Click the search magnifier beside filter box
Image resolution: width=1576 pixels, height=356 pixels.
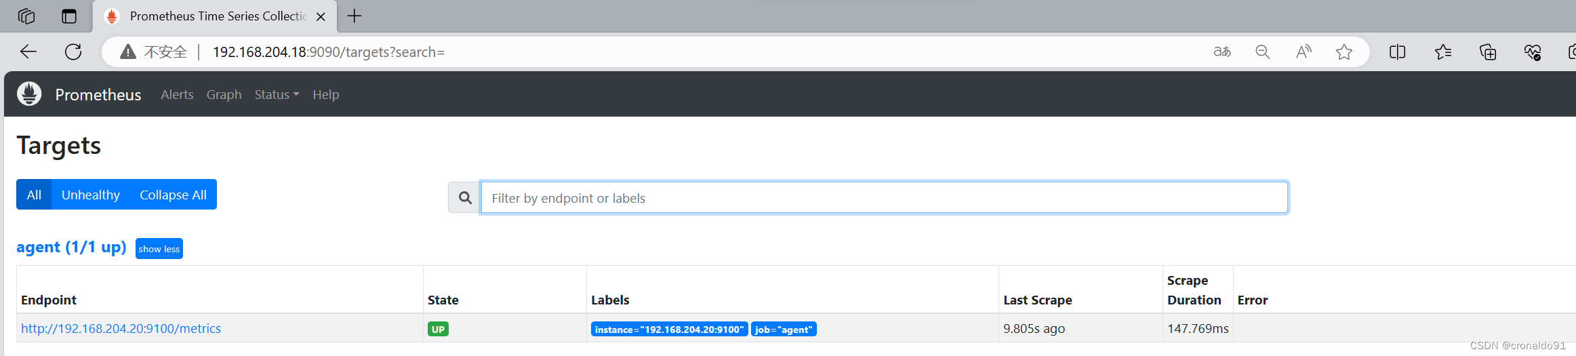[465, 197]
